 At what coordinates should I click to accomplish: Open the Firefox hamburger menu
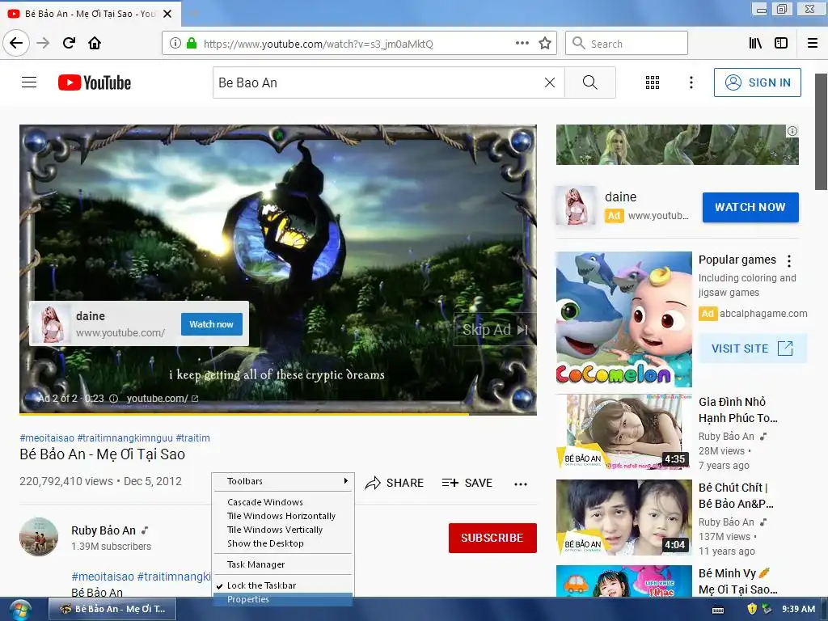click(813, 44)
